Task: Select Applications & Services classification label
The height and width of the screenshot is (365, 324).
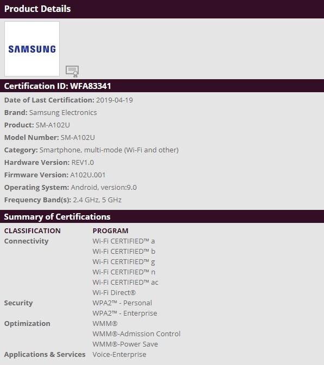Action: [45, 355]
